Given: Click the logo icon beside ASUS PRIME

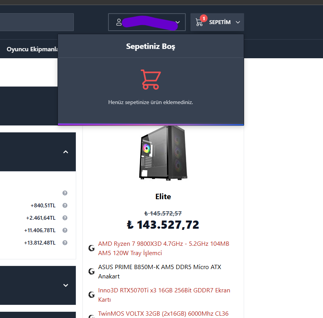Looking at the screenshot, I should click(x=91, y=271).
